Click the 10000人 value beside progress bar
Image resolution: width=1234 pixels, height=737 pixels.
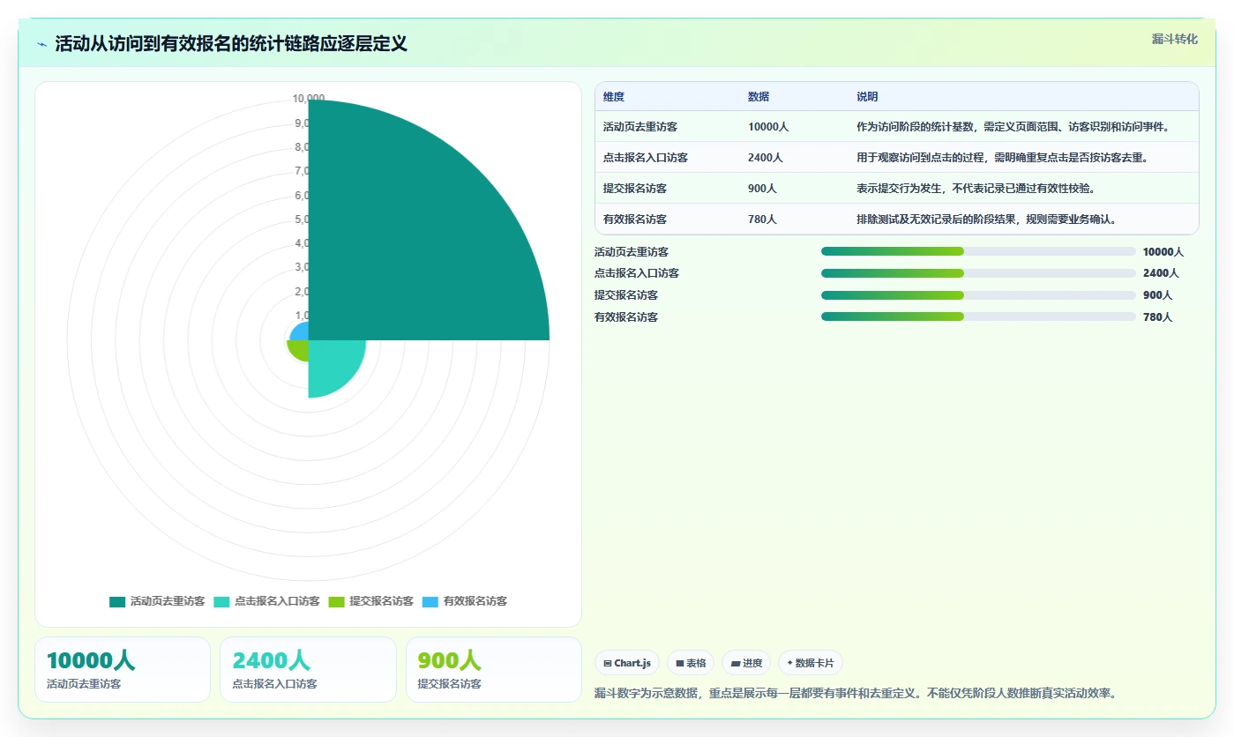(1163, 252)
